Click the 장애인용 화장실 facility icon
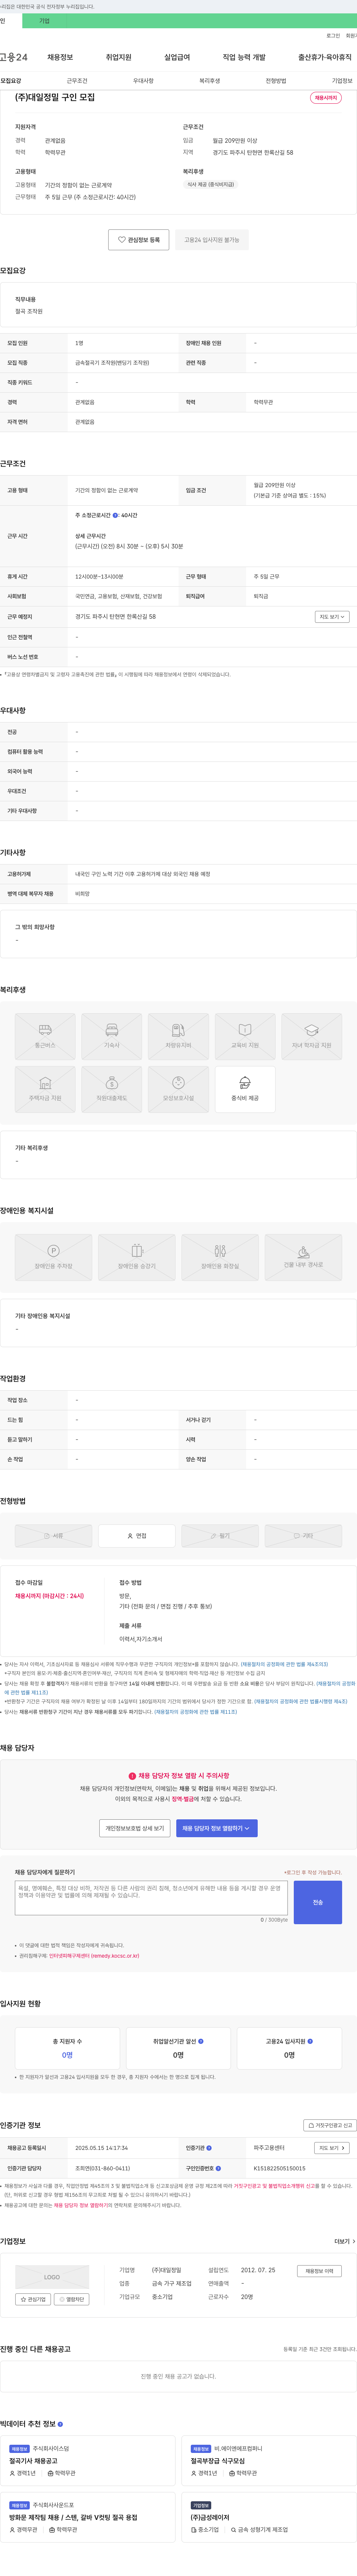This screenshot has height=2576, width=357. point(220,1257)
